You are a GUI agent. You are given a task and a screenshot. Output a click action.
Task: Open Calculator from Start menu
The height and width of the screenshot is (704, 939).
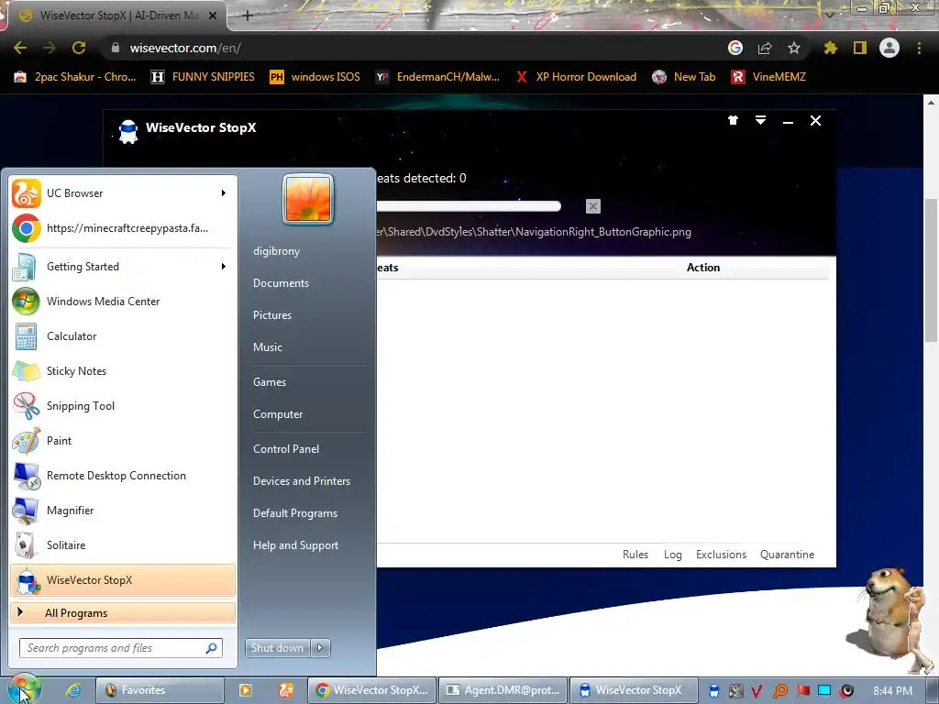tap(123, 335)
